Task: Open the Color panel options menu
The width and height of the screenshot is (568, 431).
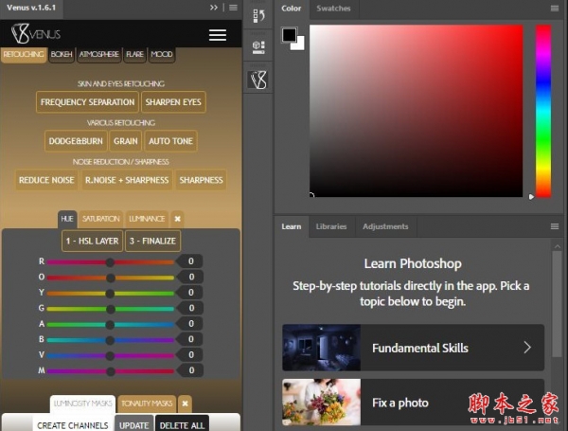Action: pos(554,9)
